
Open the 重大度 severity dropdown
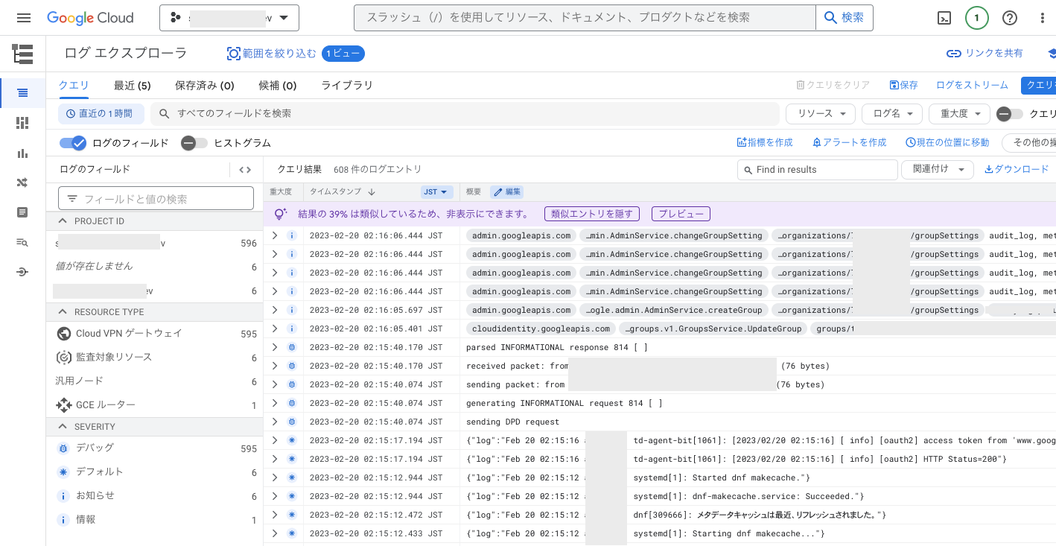point(959,114)
